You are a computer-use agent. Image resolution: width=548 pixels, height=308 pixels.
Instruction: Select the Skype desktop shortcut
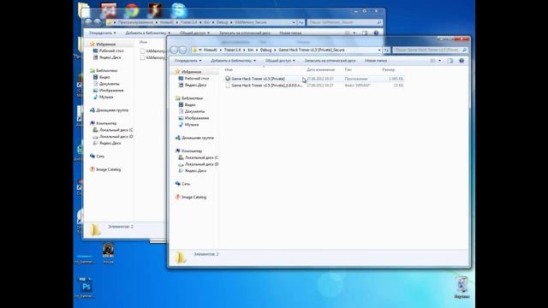click(x=179, y=11)
